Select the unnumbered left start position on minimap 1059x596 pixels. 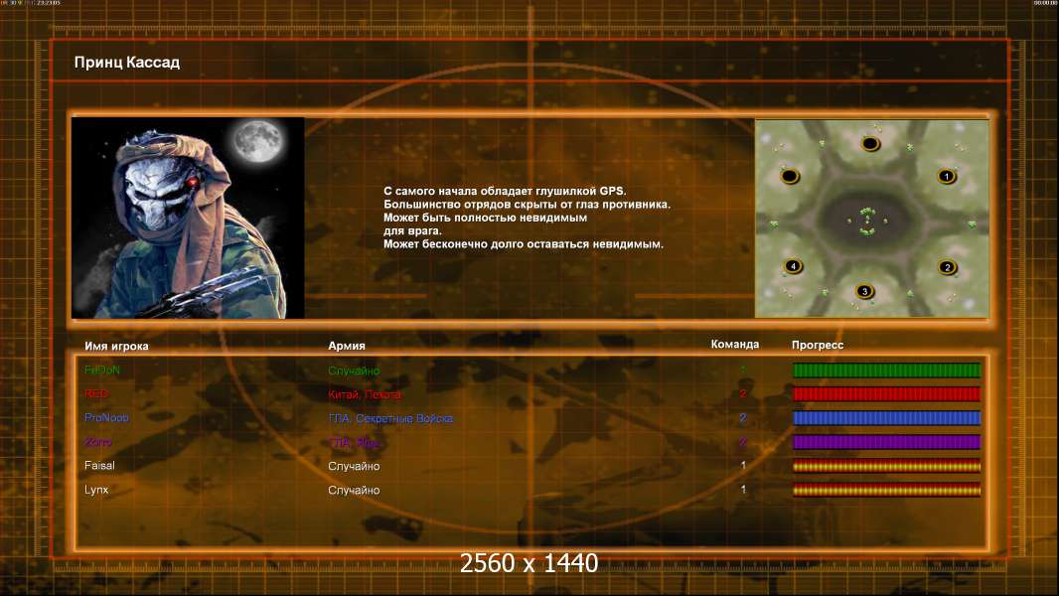click(x=790, y=177)
